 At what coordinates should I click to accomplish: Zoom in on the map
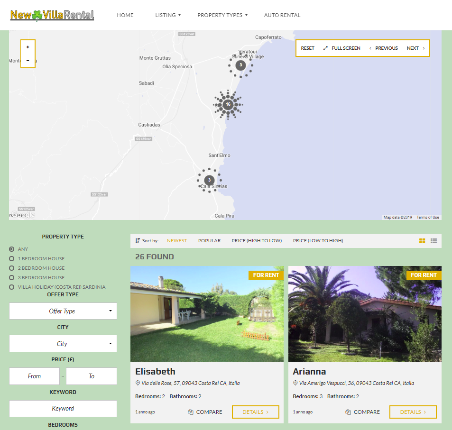coord(28,47)
